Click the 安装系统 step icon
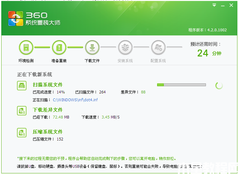This screenshot has width=239, height=174. 125,47
